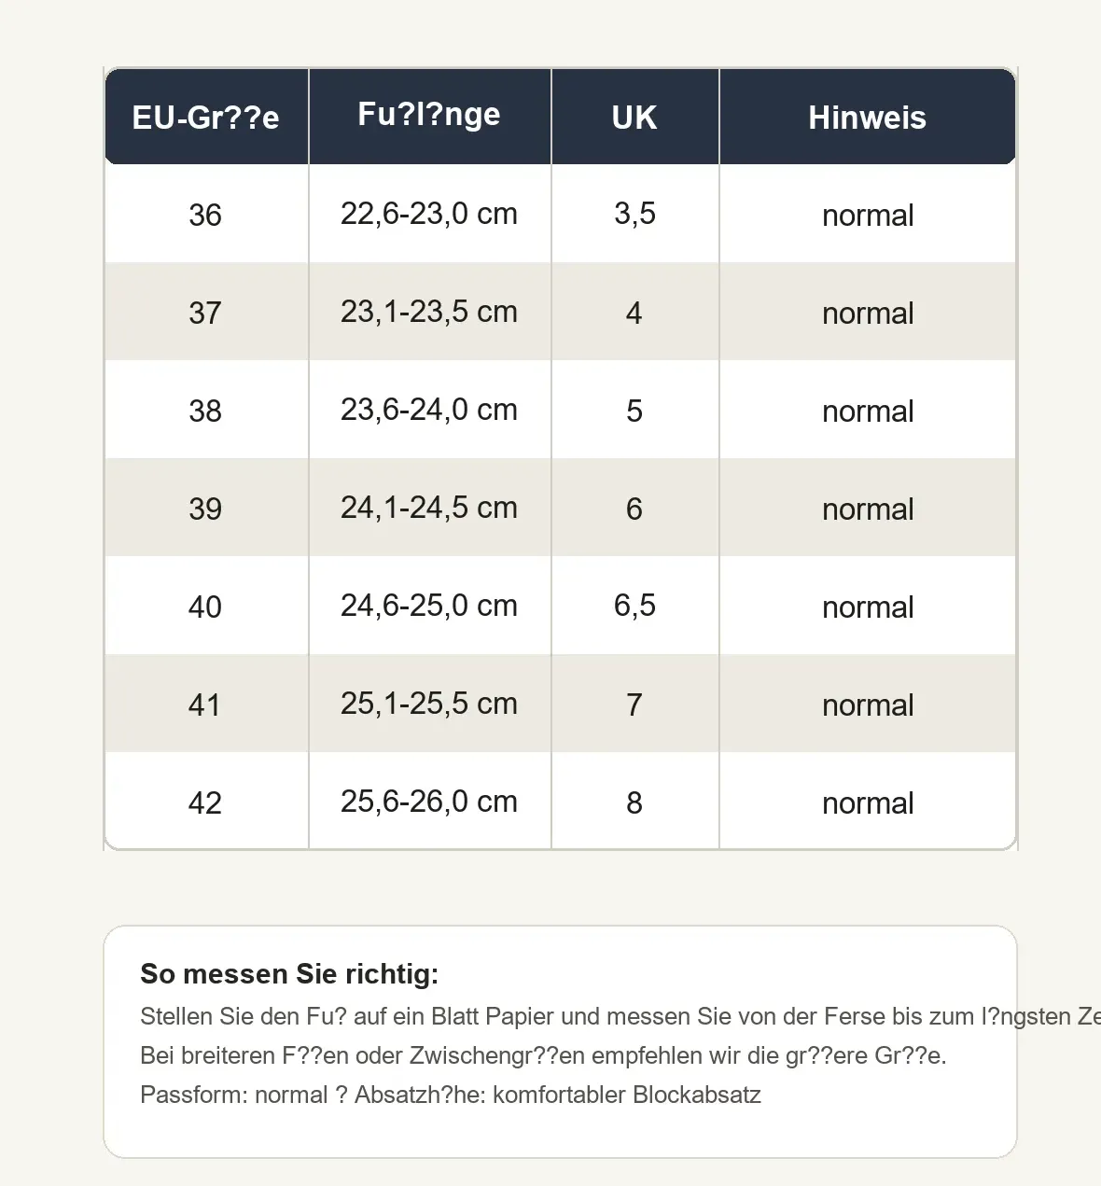This screenshot has width=1101, height=1186.
Task: Click the Fu?l?nge column header
Action: 430,117
